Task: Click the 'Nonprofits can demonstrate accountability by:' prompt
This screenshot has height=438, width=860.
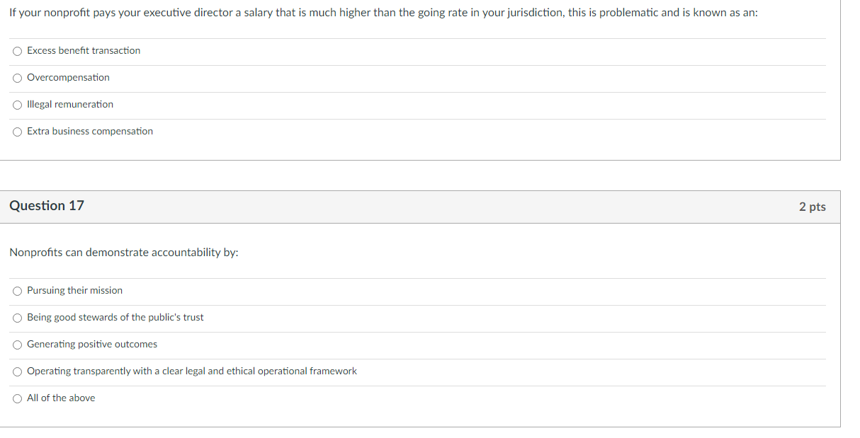Action: tap(124, 253)
